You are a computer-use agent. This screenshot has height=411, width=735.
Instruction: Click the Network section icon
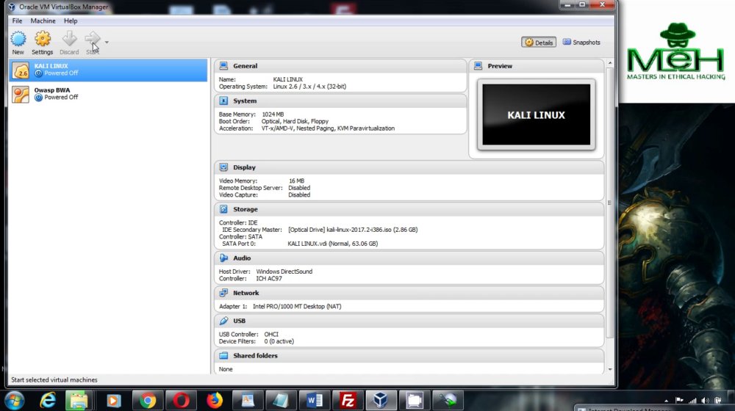(x=223, y=293)
